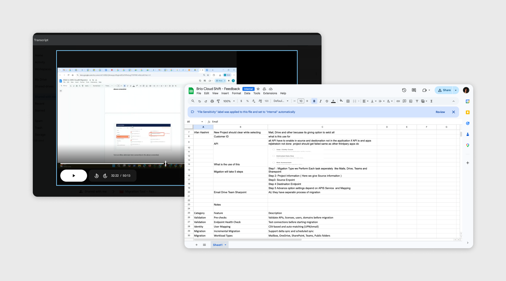Redo the last action in Sheets
The height and width of the screenshot is (281, 506).
click(206, 101)
